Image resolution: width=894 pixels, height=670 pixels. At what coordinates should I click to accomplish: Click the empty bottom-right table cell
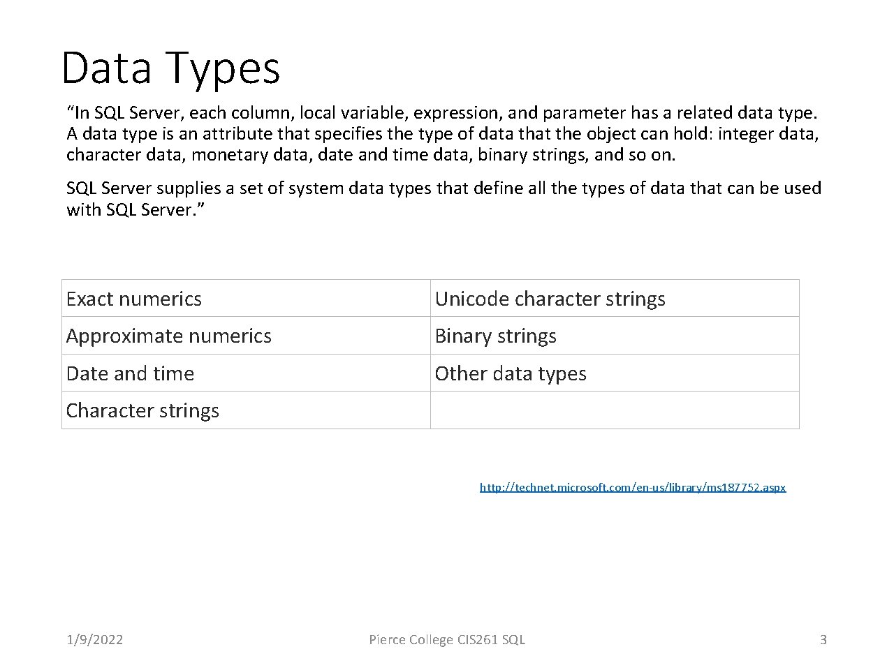(x=615, y=410)
